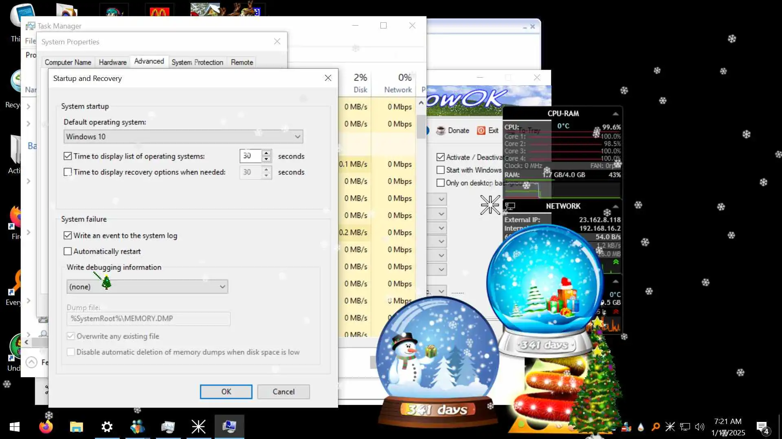Open File Explorer from the taskbar
The width and height of the screenshot is (782, 439).
[76, 427]
